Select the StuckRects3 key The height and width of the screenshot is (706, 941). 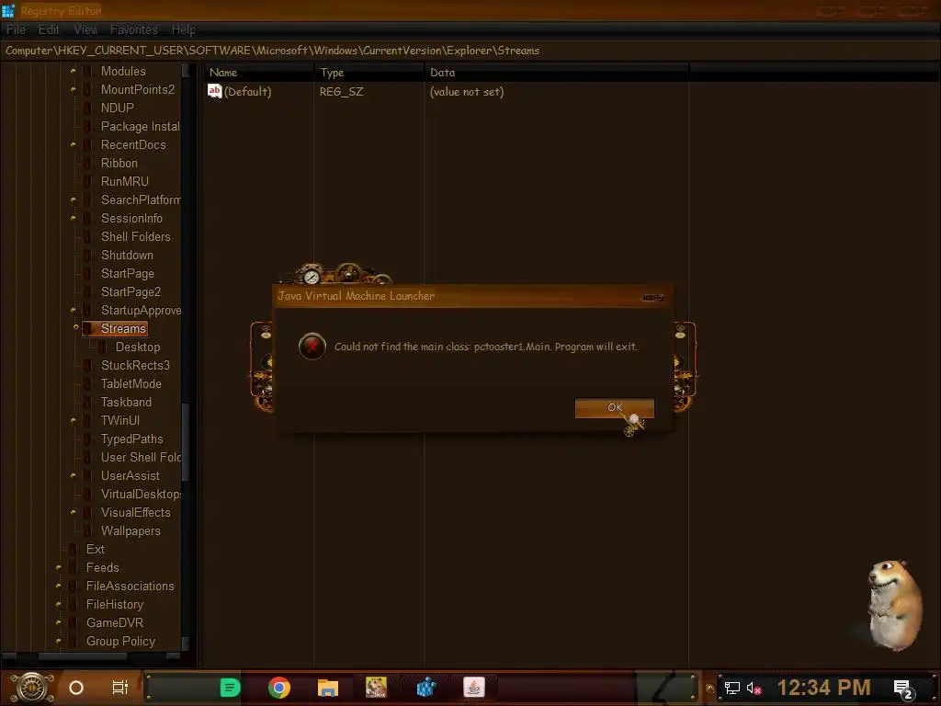click(x=135, y=366)
